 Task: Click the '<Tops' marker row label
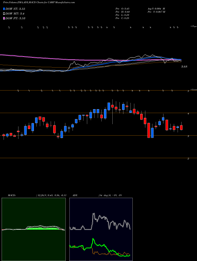(x=194, y=26)
